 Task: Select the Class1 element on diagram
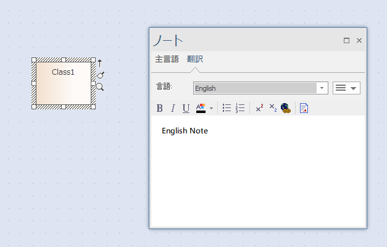(x=64, y=83)
